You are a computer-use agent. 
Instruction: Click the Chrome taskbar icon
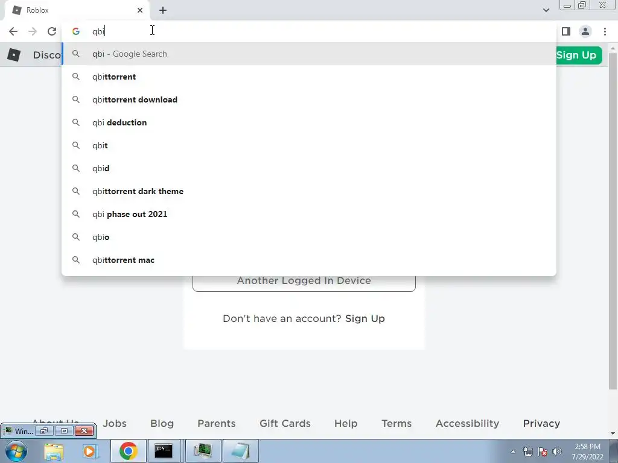(x=128, y=451)
